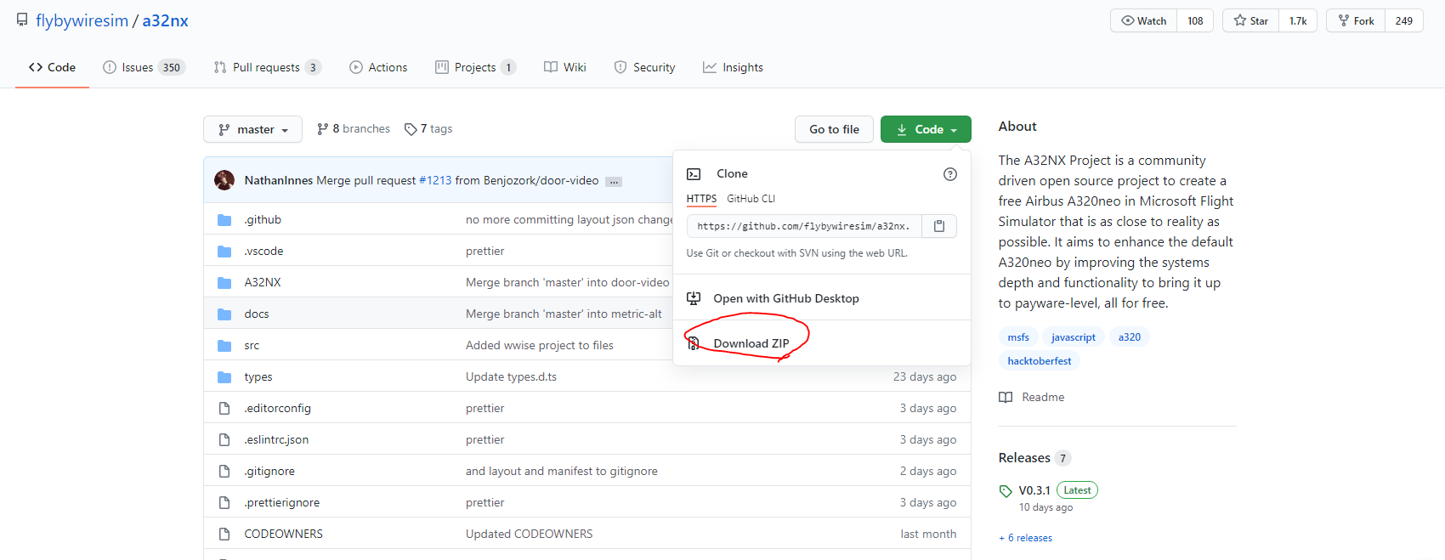Click NathanInnes avatar image
The height and width of the screenshot is (560, 1445).
pyautogui.click(x=224, y=180)
